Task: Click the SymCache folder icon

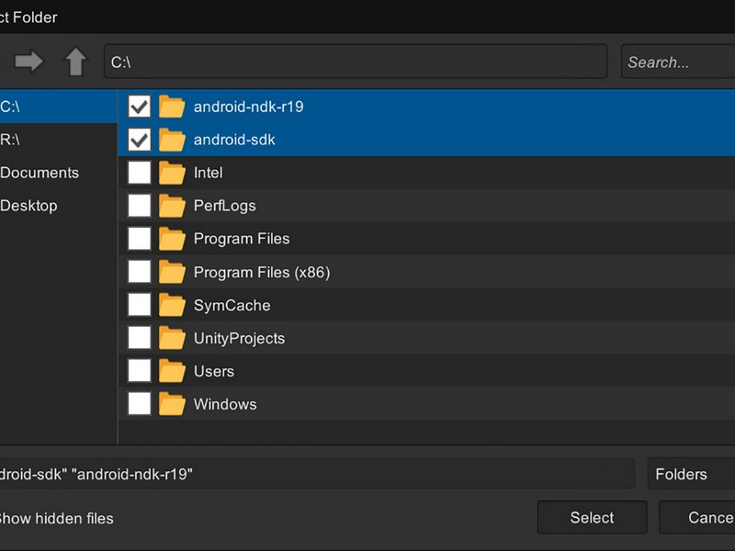Action: [x=172, y=305]
